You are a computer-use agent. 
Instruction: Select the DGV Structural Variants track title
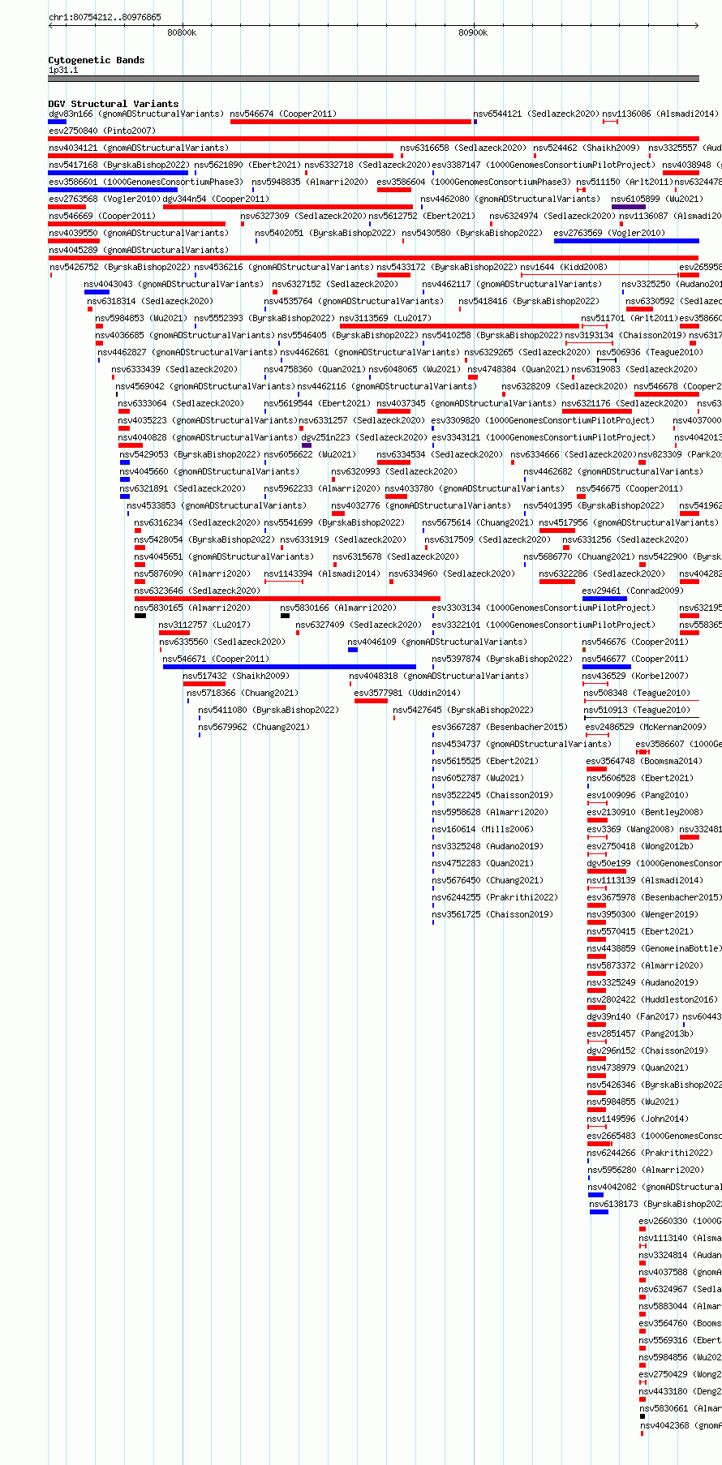click(x=114, y=104)
